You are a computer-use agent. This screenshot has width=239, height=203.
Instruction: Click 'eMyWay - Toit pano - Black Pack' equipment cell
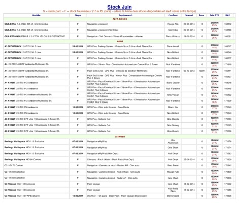tap(125, 196)
